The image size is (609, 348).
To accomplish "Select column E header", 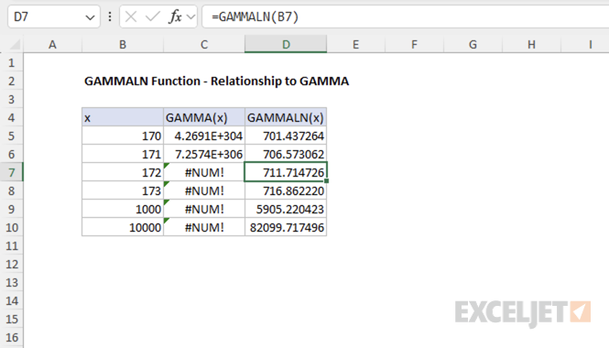I will pos(355,45).
